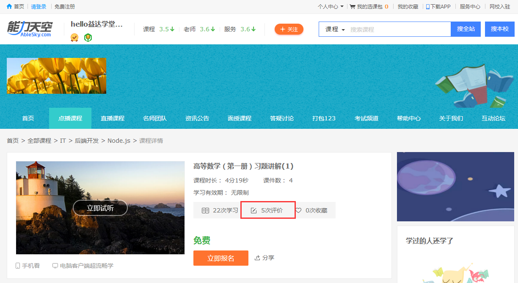Switch to the 直播课程 tab
518x283 pixels.
(x=113, y=118)
